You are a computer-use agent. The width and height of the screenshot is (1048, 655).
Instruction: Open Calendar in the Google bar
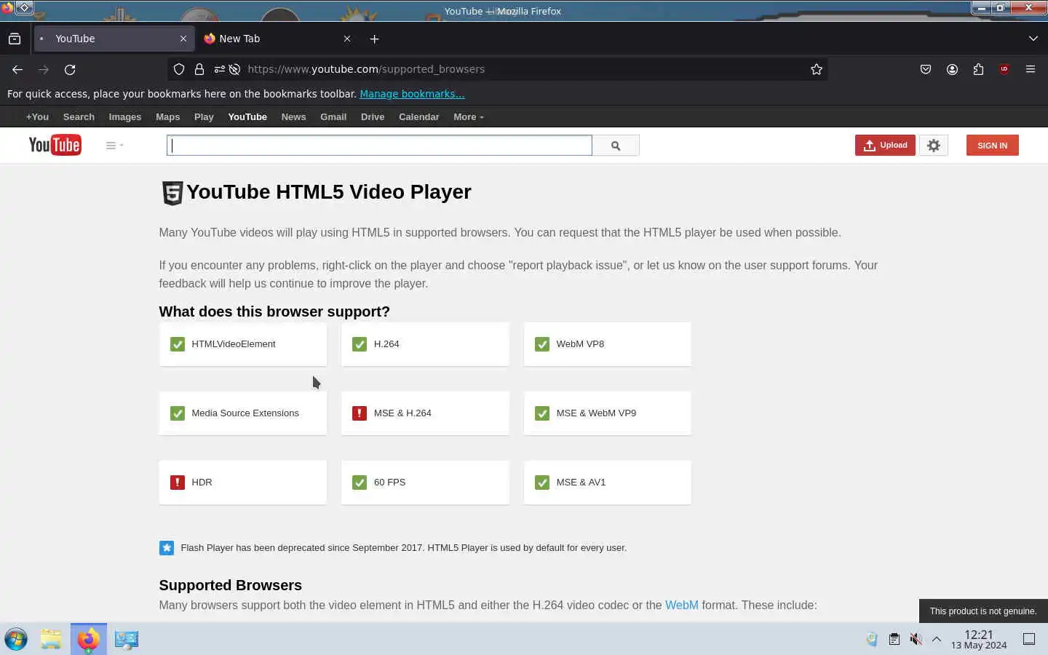418,117
